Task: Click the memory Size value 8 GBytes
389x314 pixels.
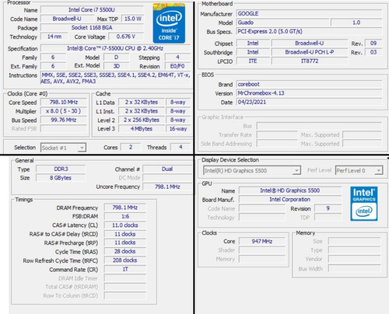Action: tap(61, 178)
